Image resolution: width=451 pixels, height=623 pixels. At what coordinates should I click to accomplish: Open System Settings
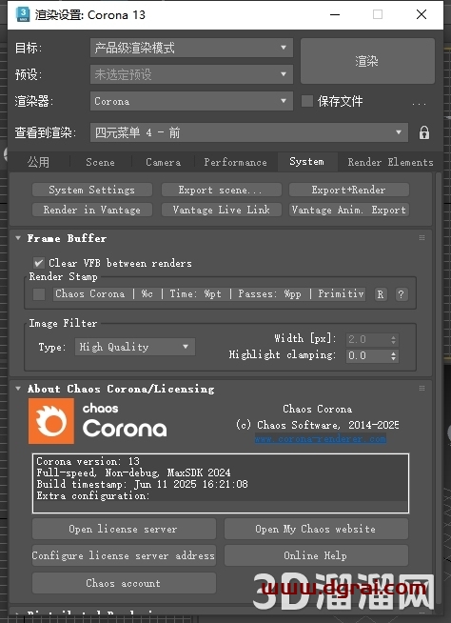[x=92, y=190]
